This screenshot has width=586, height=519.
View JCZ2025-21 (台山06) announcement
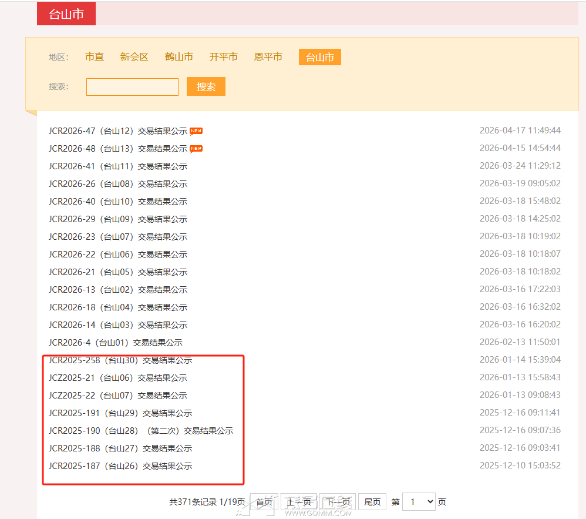116,377
